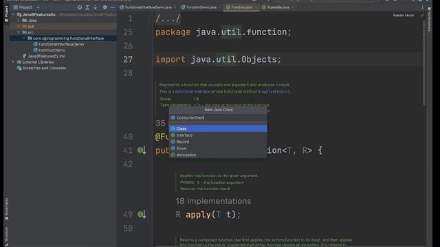Open the Notifications tool window stripe
Viewport: 440px width, 247px height.
tap(429, 19)
